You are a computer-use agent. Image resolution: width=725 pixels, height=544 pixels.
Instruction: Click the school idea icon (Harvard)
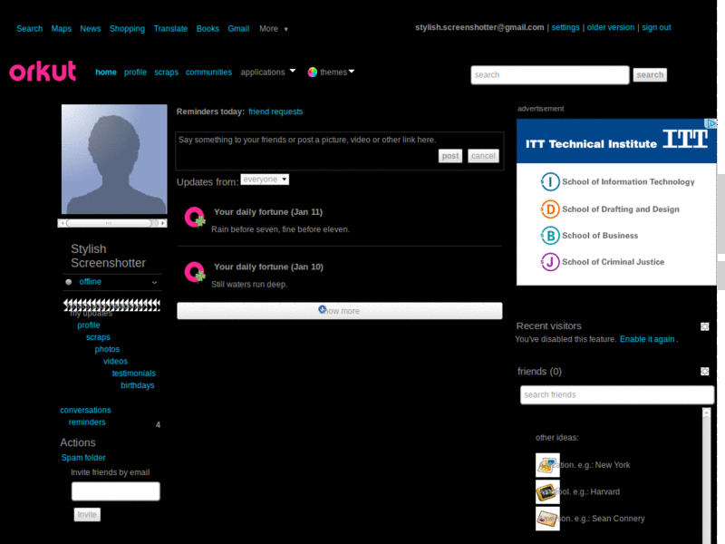coord(547,491)
